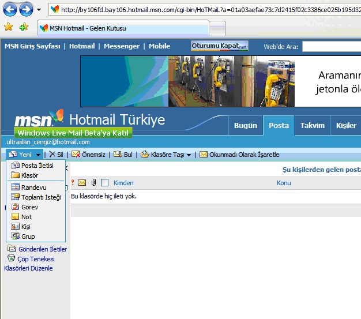Click Okunmadı Olarak İşaretle envelope icon

point(204,154)
